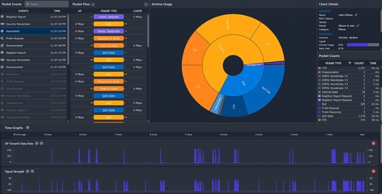Screen dimensions: 382x194
Task: Sort Packet Counts by TIME header
Action: pos(373,63)
